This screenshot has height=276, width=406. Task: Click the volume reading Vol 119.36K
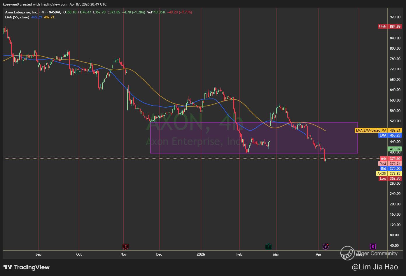coord(156,12)
